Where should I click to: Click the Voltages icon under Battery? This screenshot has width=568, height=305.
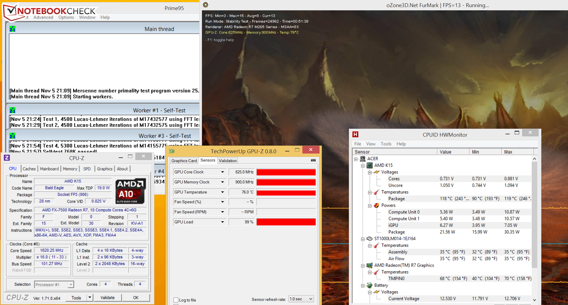click(x=377, y=292)
